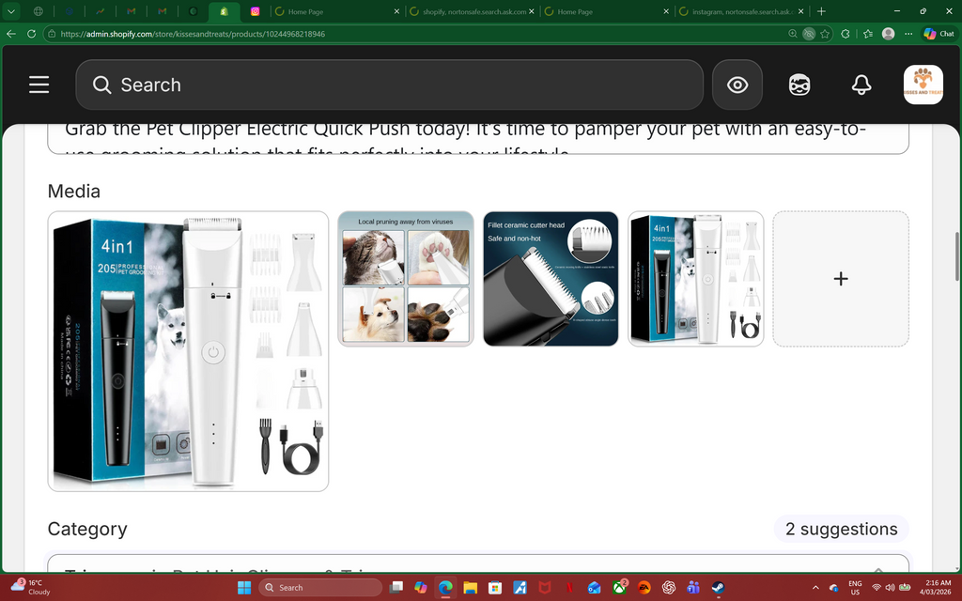Open the Windows Start menu
962x601 pixels.
(244, 588)
